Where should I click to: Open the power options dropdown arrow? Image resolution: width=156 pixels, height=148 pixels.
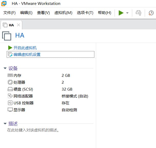point(127,13)
